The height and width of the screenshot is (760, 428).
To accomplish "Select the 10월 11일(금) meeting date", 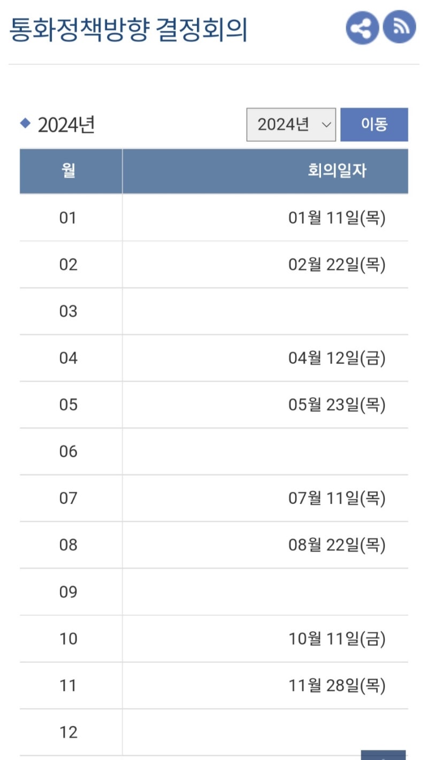I will point(337,639).
